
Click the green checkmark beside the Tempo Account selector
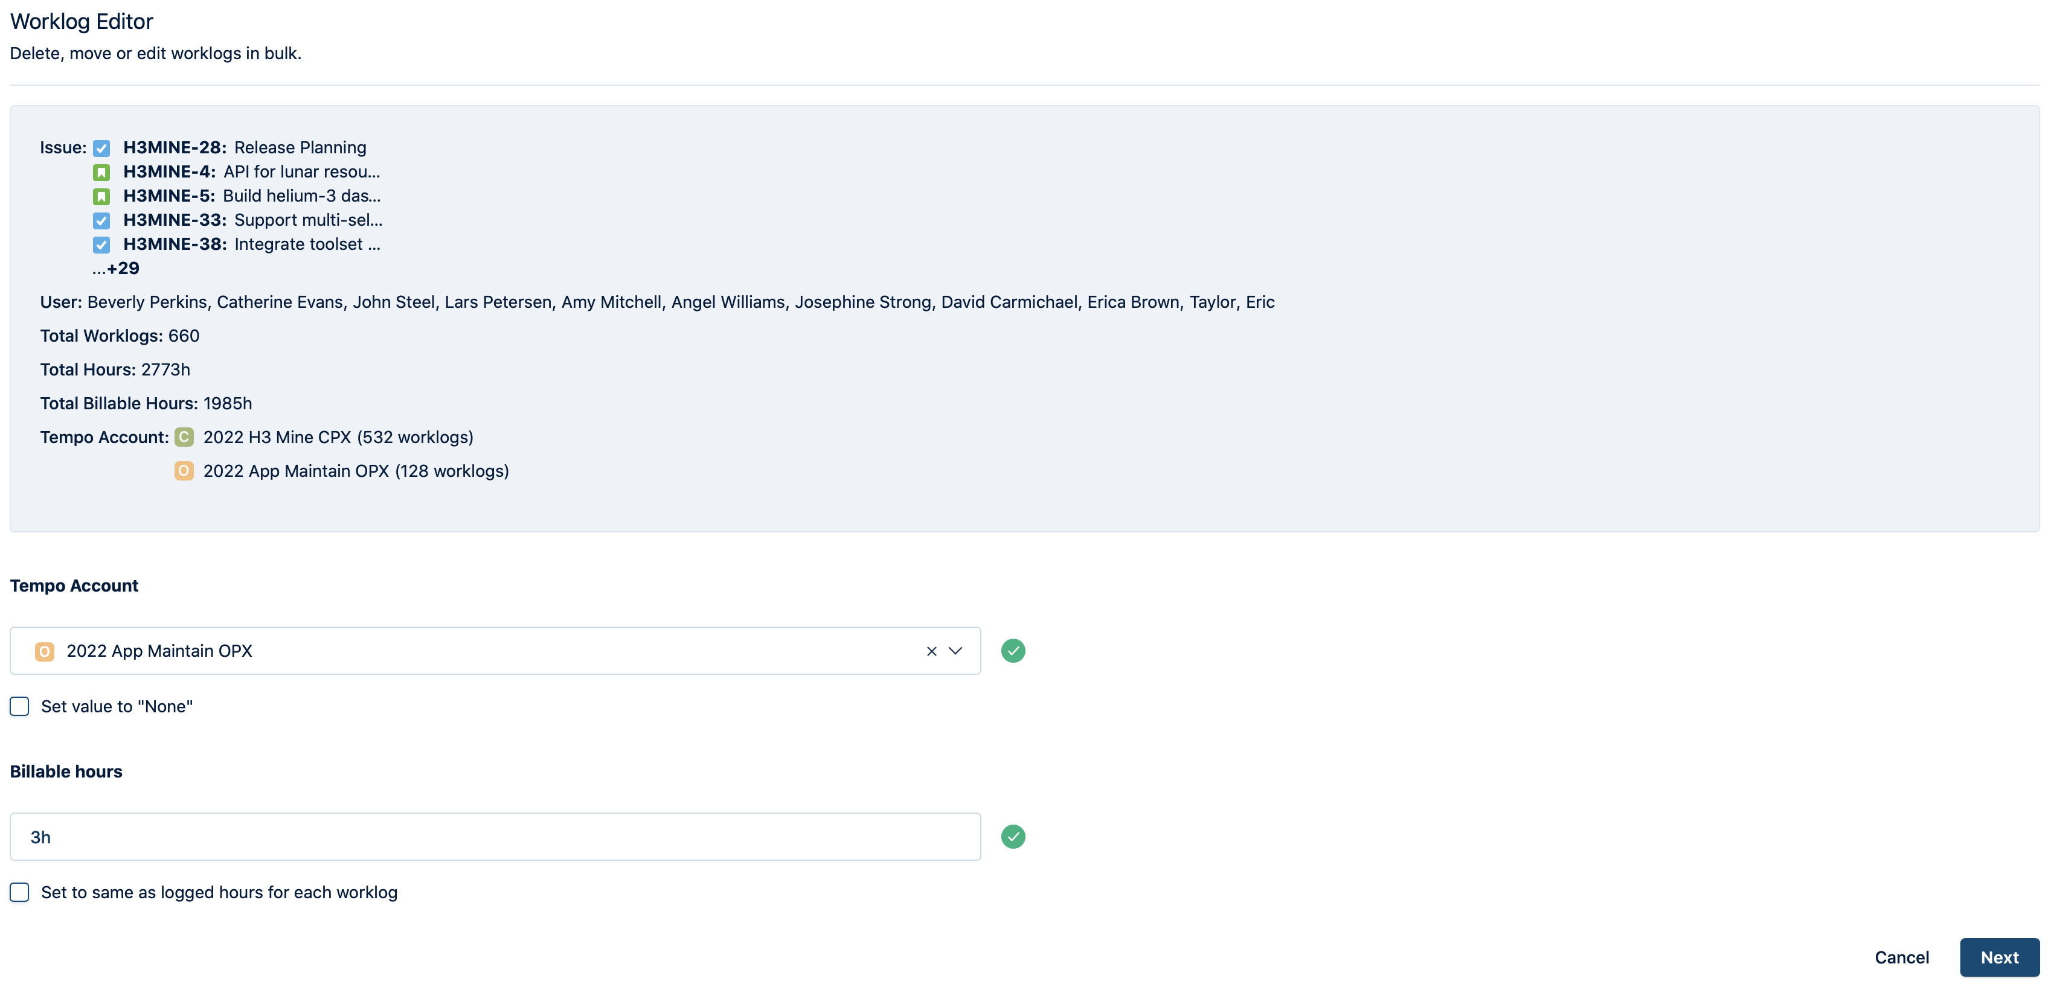(x=1013, y=651)
